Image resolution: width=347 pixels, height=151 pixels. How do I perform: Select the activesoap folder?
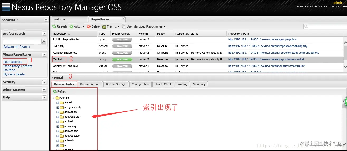pyautogui.click(x=71, y=131)
